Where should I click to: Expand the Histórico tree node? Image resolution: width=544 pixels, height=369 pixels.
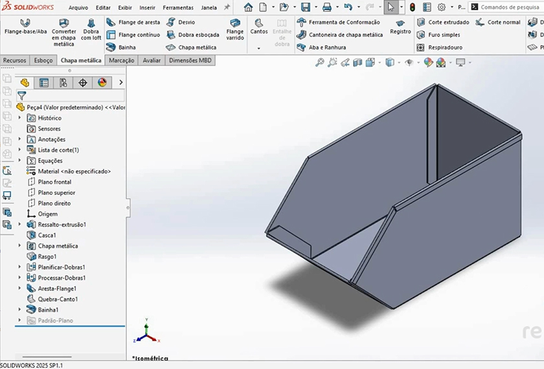tap(19, 118)
